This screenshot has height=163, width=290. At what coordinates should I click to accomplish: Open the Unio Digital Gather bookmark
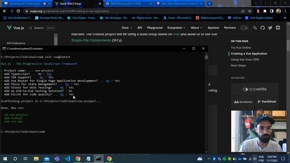(x=259, y=18)
